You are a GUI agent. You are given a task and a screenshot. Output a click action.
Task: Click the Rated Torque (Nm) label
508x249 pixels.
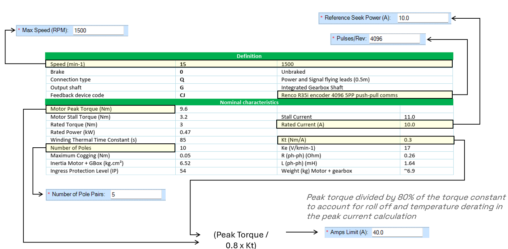tap(74, 125)
